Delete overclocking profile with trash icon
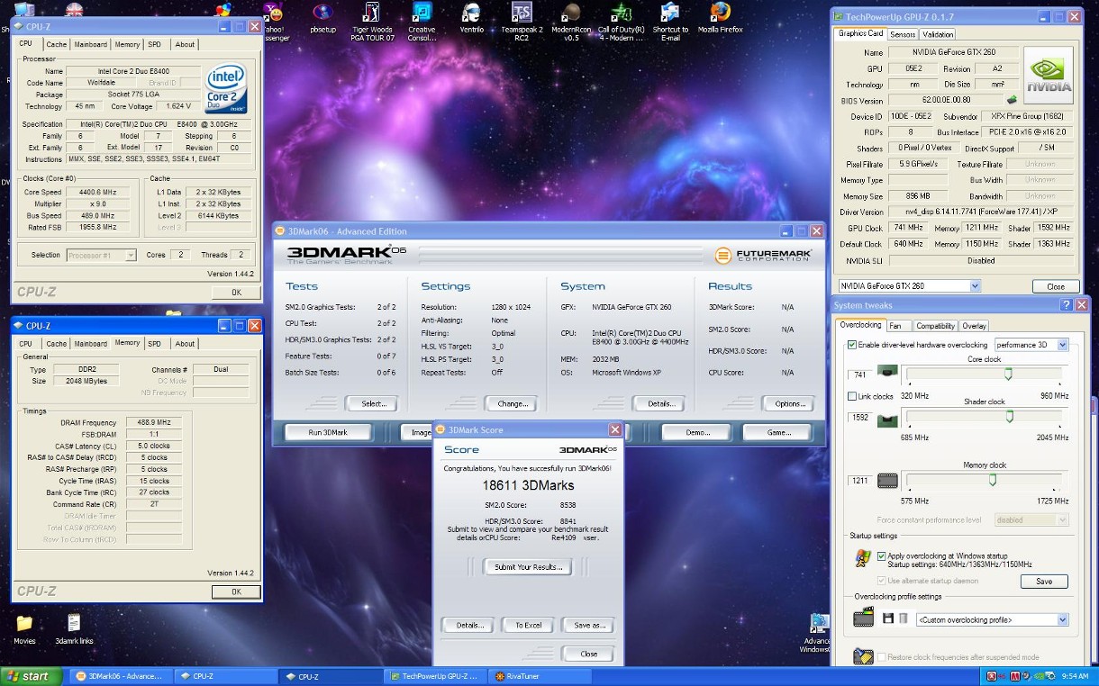 pyautogui.click(x=904, y=618)
